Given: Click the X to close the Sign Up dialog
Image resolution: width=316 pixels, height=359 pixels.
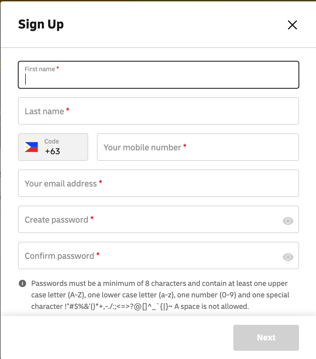Looking at the screenshot, I should 292,25.
